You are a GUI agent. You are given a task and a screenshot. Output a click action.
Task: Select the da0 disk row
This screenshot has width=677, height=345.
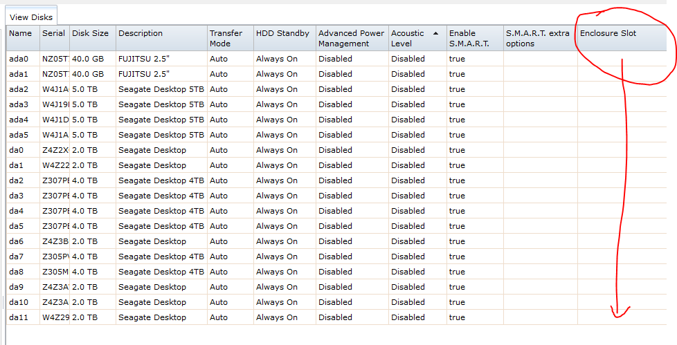pos(336,150)
